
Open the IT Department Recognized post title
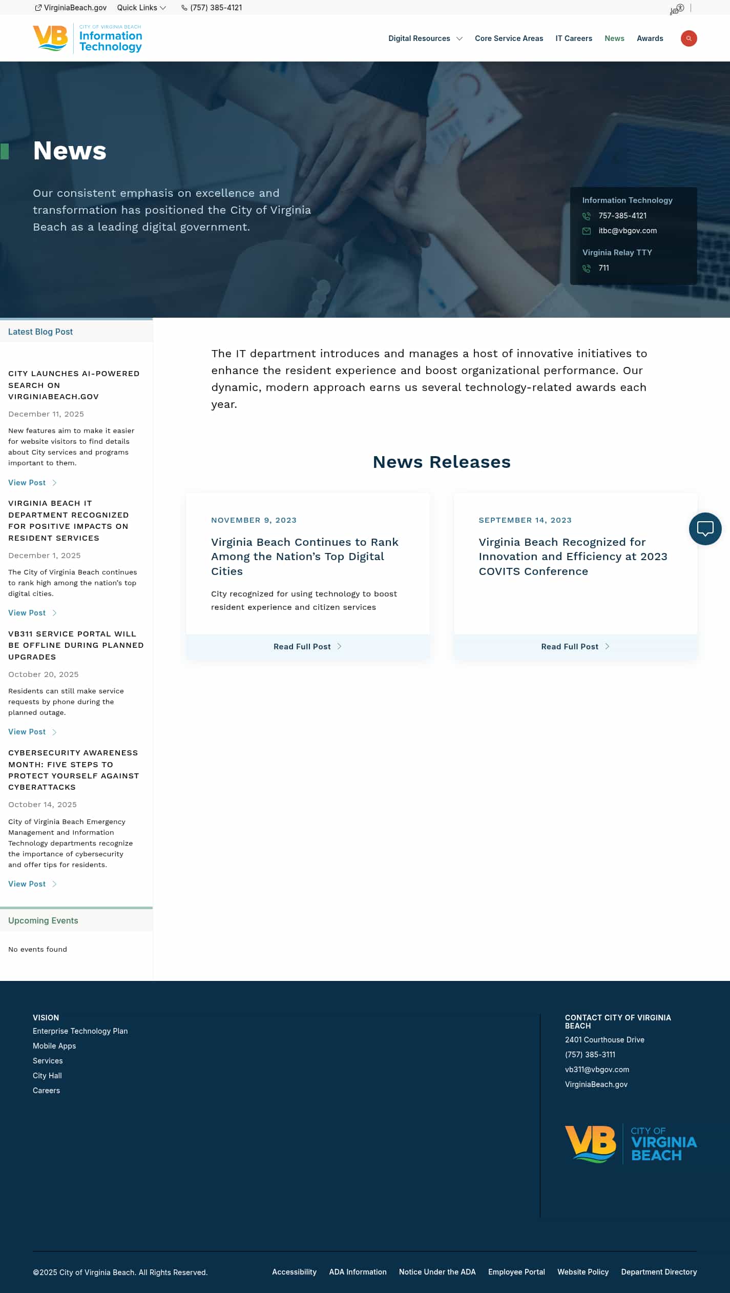[68, 521]
